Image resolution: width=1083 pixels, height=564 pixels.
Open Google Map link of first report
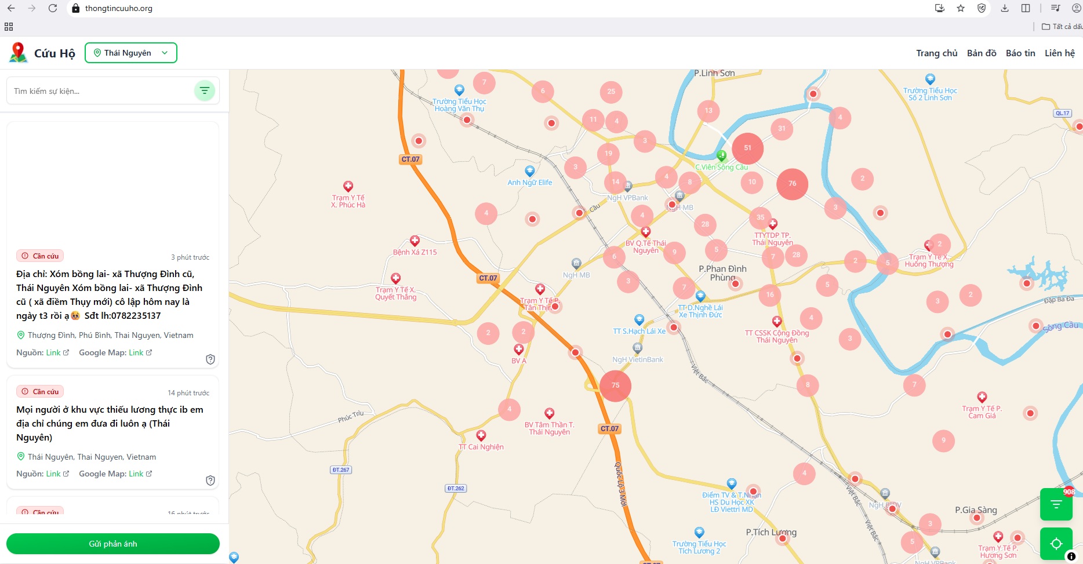[x=136, y=352]
